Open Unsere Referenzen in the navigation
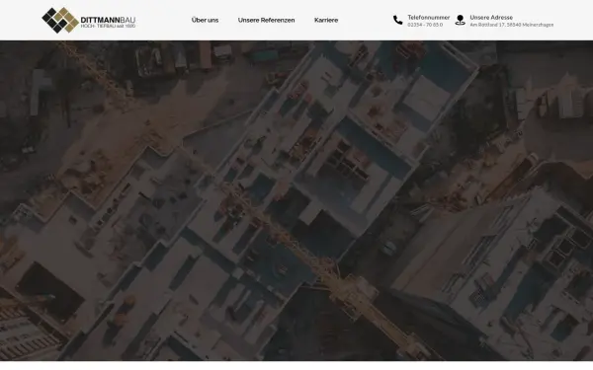The image size is (593, 370). click(x=266, y=20)
